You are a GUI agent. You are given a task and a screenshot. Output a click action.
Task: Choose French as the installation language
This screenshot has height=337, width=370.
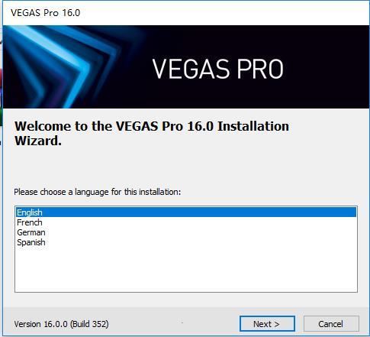(x=30, y=222)
